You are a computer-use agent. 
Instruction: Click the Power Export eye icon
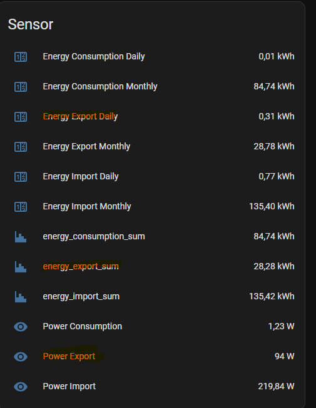pyautogui.click(x=21, y=357)
